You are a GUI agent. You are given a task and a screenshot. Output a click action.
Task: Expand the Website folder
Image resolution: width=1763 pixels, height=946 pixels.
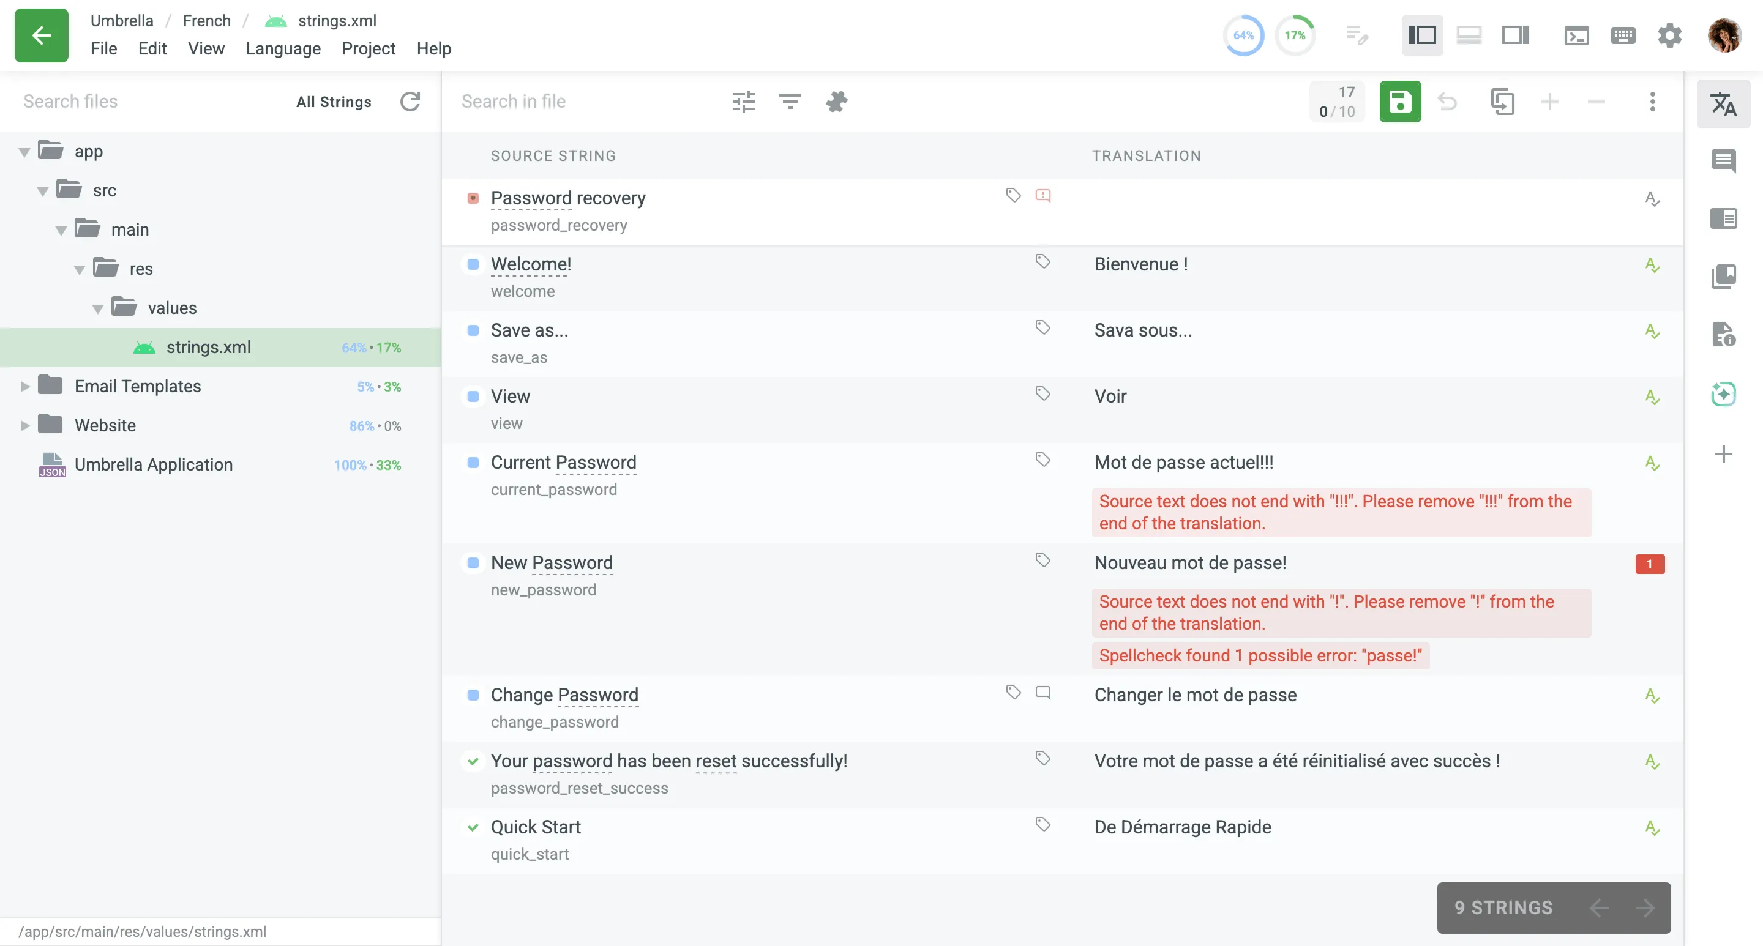coord(24,425)
